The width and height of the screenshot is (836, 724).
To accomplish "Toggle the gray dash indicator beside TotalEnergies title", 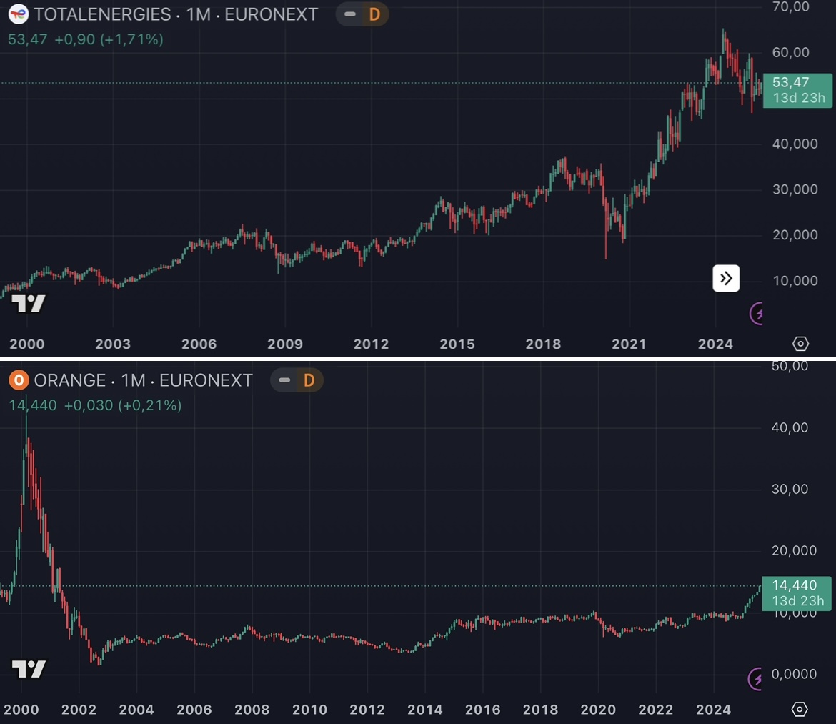I will (349, 14).
